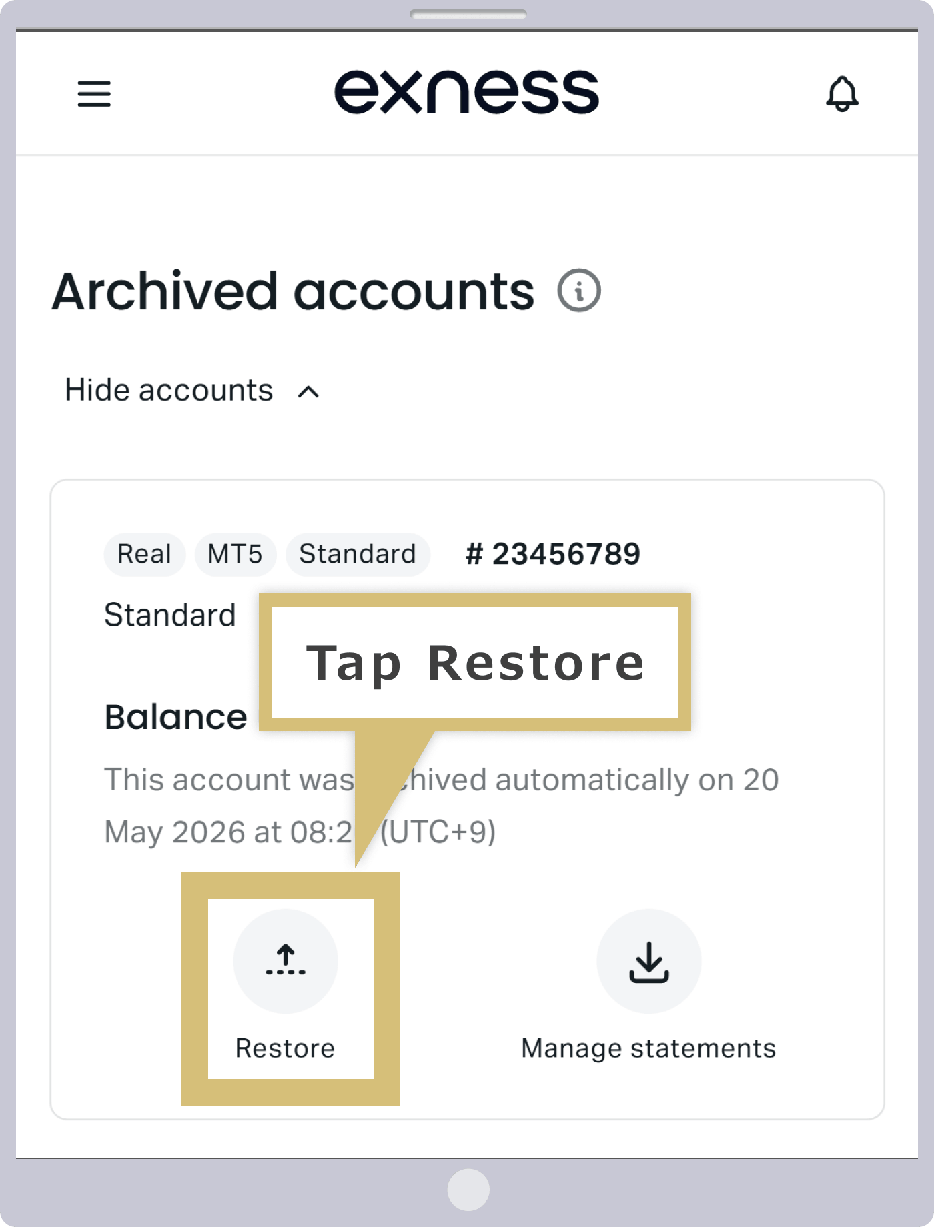Screen dimensions: 934x1227
Task: Click the Exness logo
Action: 466,91
